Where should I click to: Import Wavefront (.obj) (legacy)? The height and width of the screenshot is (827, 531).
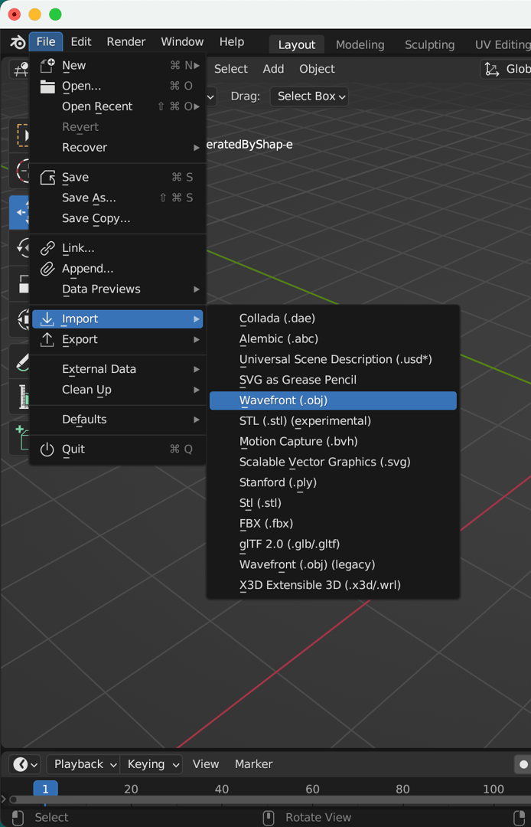pyautogui.click(x=333, y=564)
